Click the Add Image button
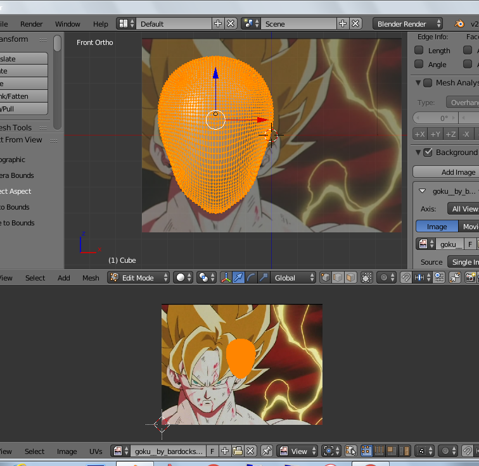The width and height of the screenshot is (479, 466). coord(457,172)
